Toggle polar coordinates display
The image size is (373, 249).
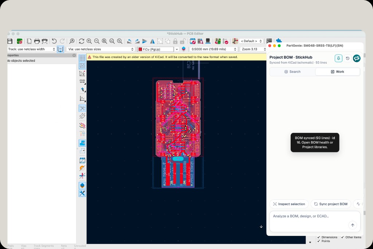click(x=82, y=73)
